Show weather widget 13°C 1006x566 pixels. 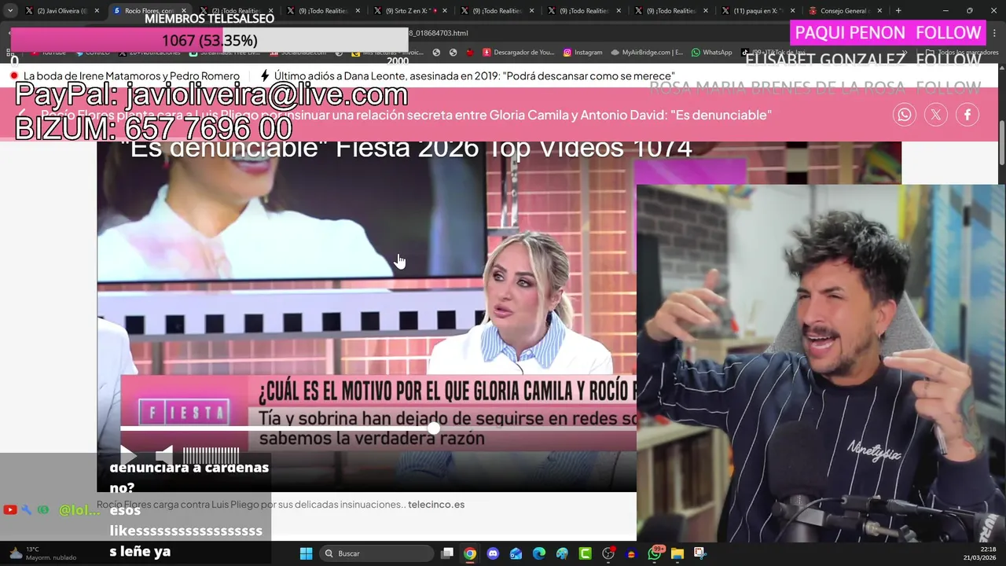[43, 553]
